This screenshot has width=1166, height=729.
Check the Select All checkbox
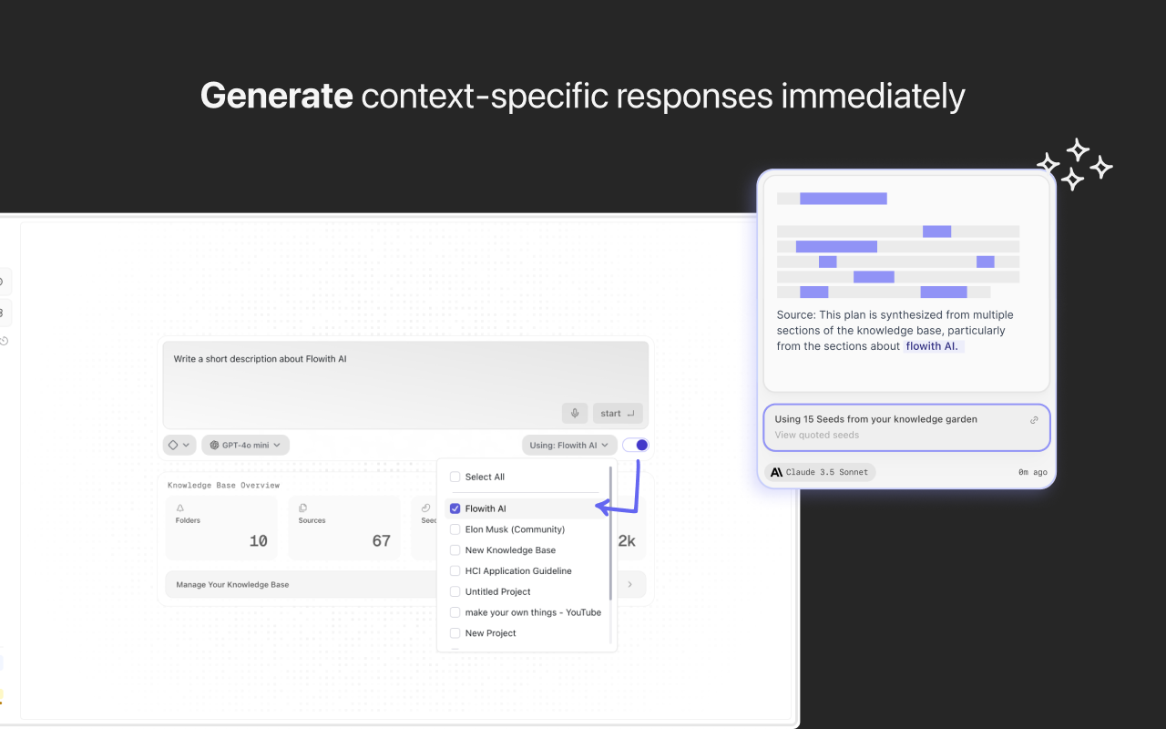[x=455, y=477]
